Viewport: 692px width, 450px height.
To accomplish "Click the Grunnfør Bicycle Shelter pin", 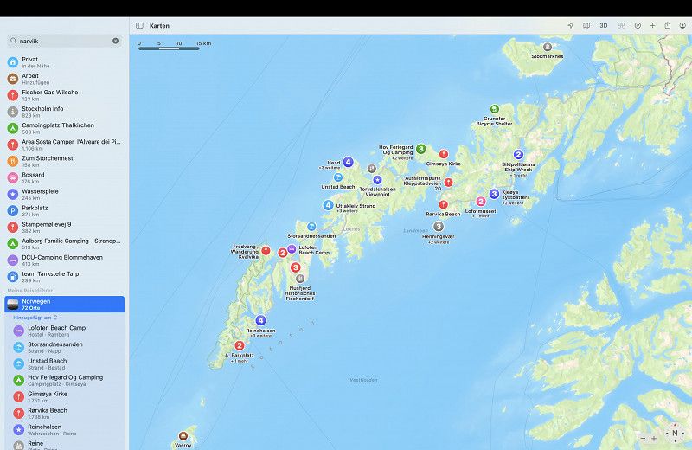I will click(x=495, y=110).
